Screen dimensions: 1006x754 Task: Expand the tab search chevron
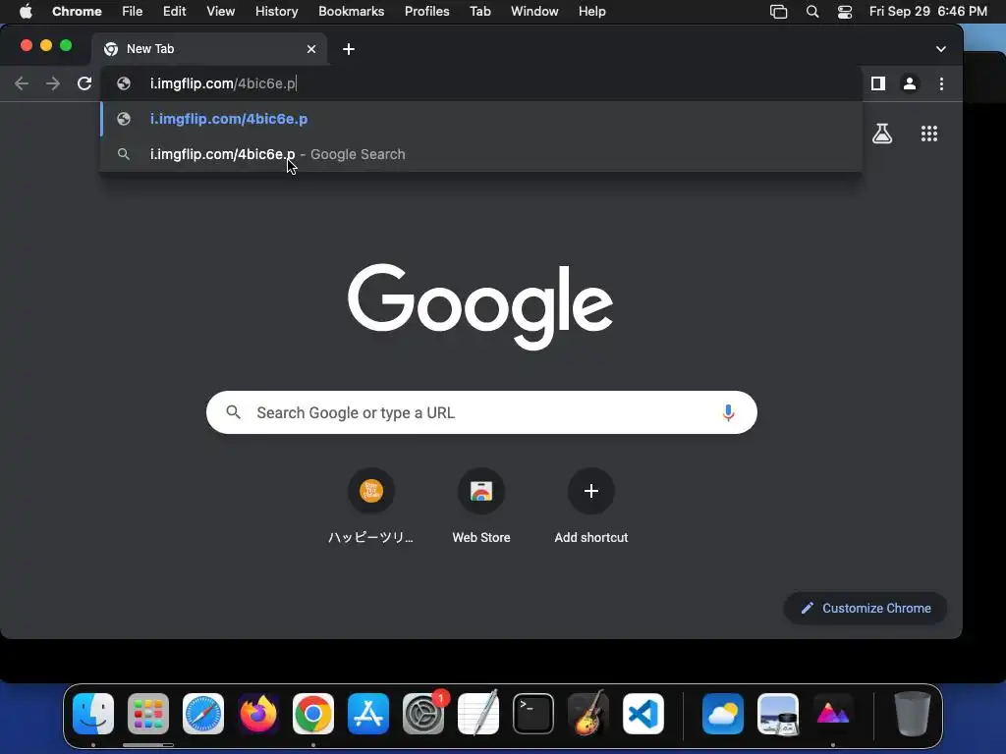point(940,49)
